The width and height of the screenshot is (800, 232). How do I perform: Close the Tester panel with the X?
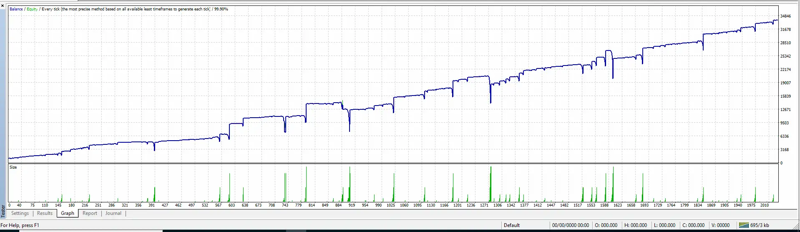click(3, 5)
